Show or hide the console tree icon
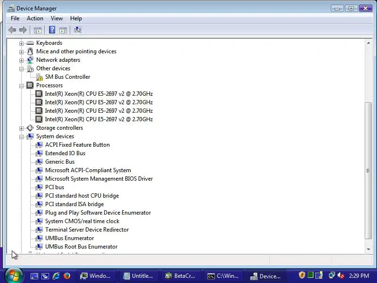Viewport: 377px width, 283px height. coord(38,30)
